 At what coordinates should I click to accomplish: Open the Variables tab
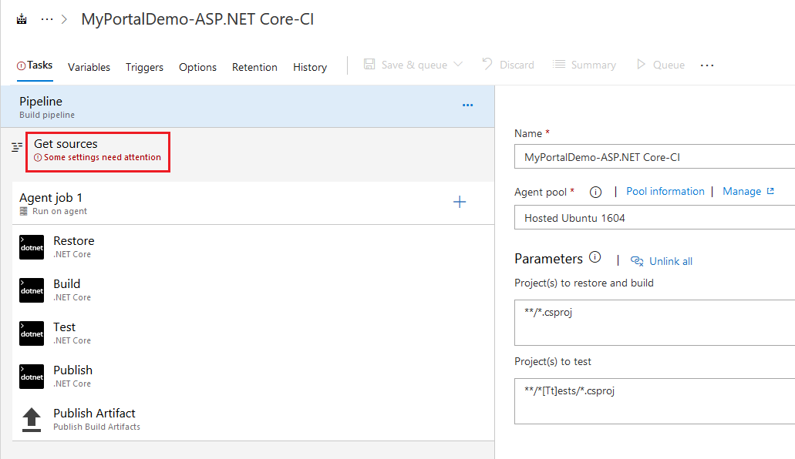(89, 67)
